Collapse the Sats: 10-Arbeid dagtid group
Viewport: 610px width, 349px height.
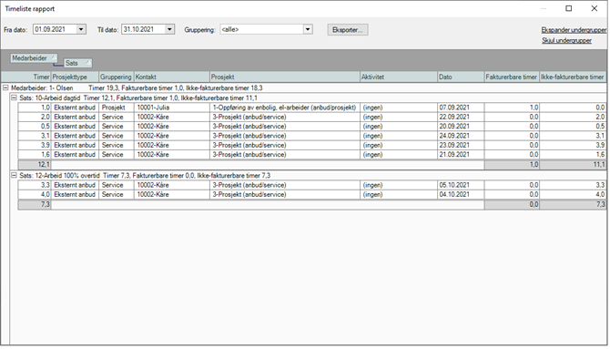(14, 98)
